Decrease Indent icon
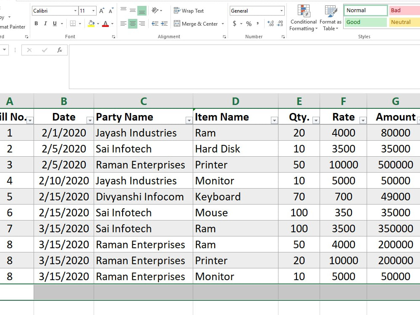This screenshot has width=420, height=315. click(x=155, y=24)
